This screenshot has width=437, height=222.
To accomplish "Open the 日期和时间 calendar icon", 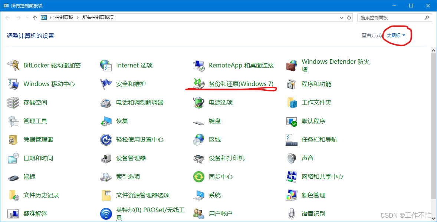I will [x=13, y=158].
